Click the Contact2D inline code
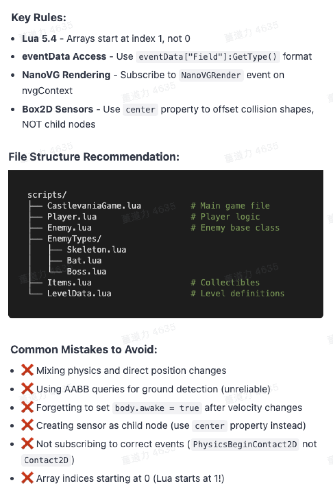333x494 pixels. coord(46,460)
